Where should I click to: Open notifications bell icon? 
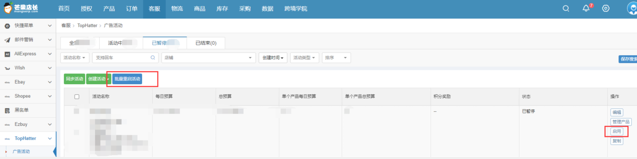[586, 9]
